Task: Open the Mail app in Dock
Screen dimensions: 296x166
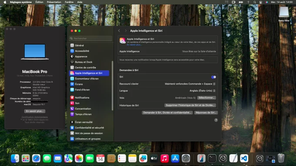Action: 57,158
